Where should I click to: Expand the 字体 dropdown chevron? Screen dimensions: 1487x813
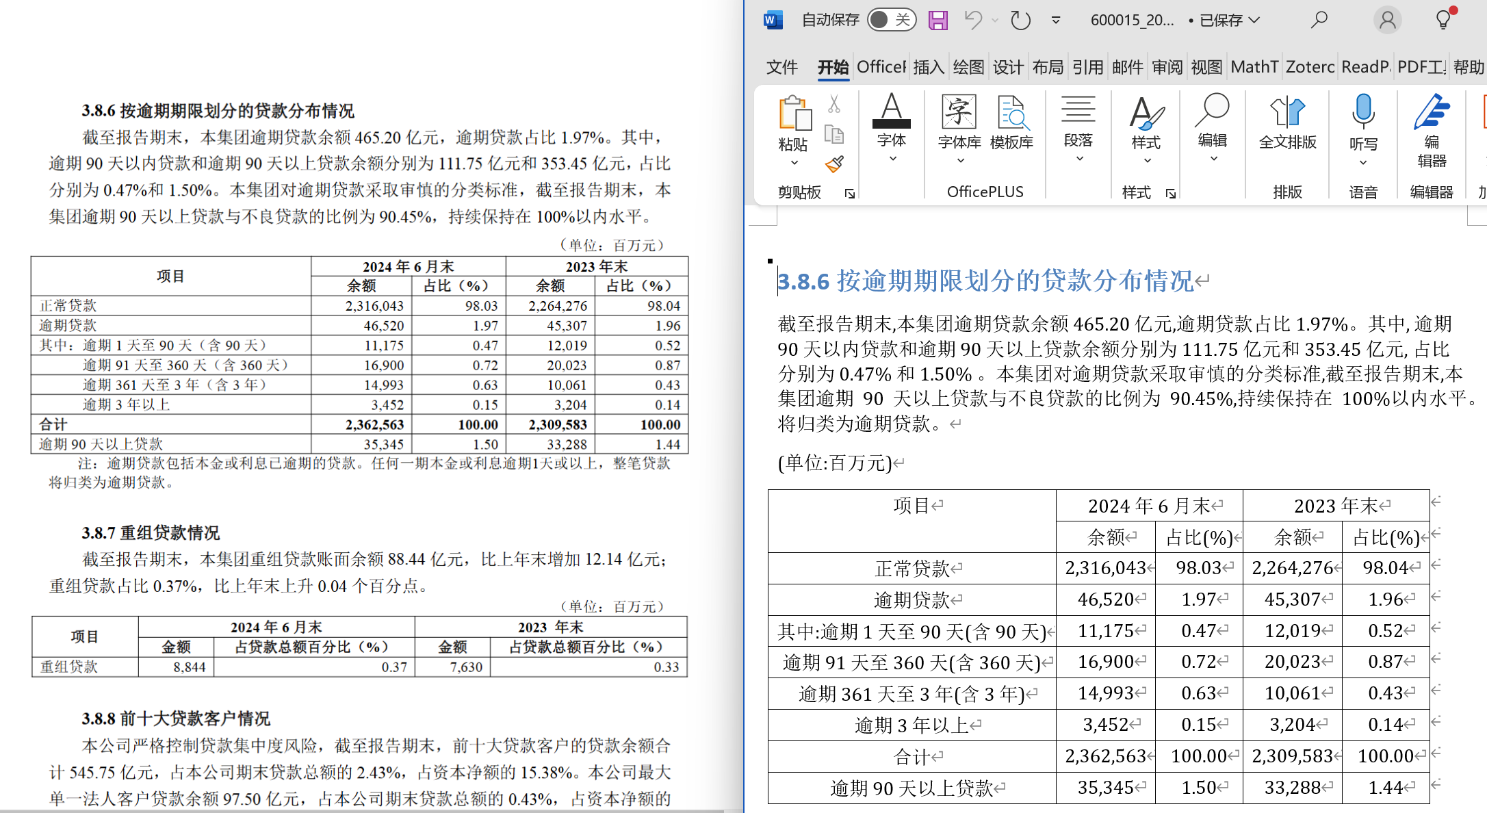[892, 159]
